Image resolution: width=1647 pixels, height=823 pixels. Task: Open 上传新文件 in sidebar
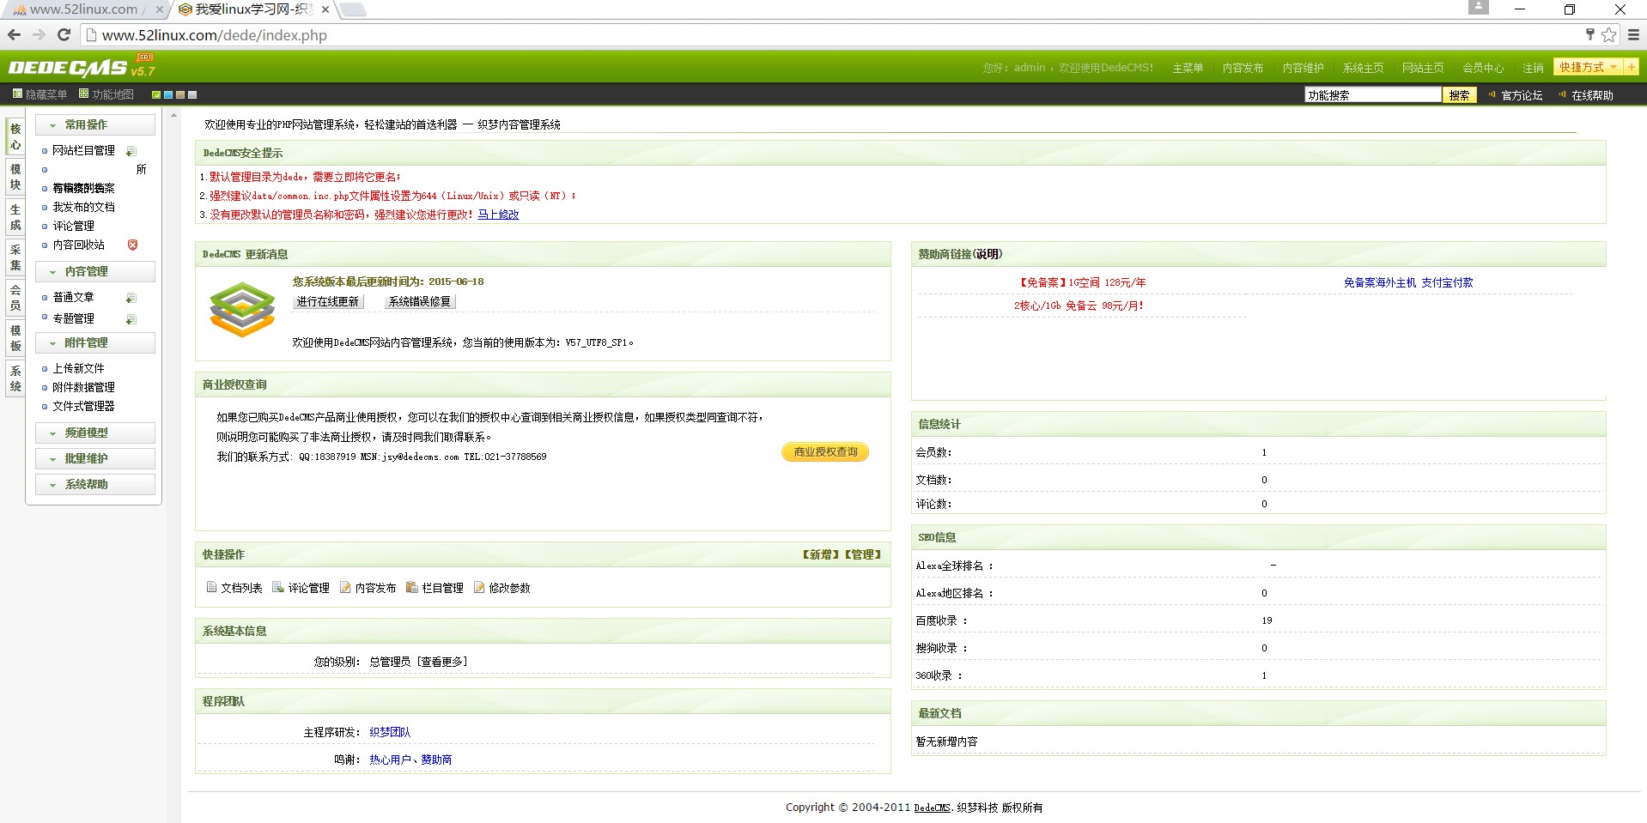(78, 368)
